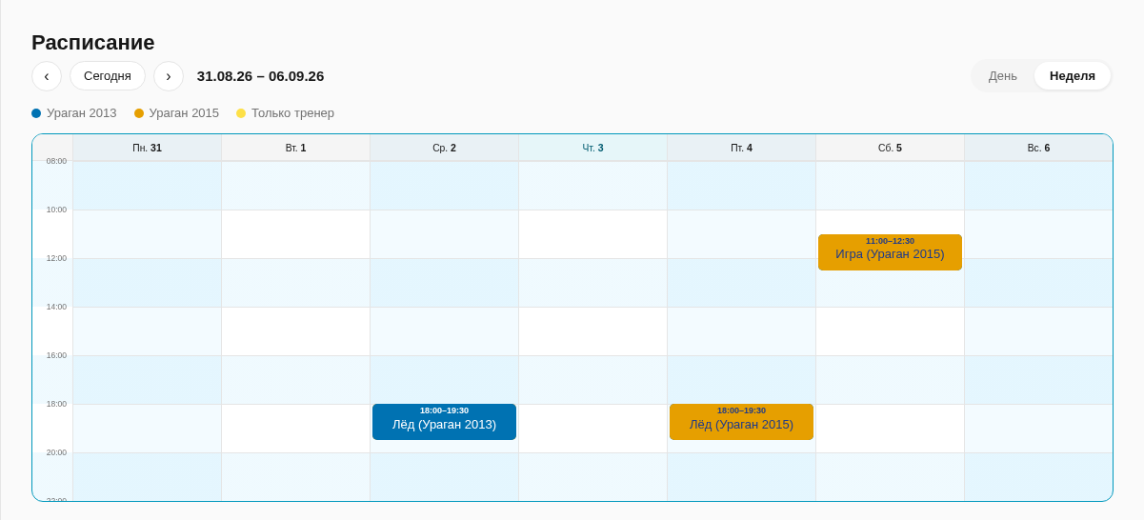Click the 10:00 time label
The width and height of the screenshot is (1144, 520).
point(56,210)
